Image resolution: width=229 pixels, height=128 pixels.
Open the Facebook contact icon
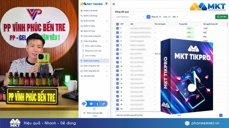[x=97, y=104]
